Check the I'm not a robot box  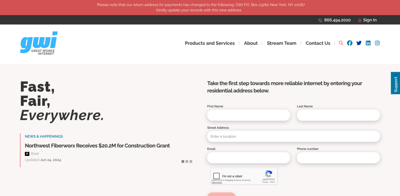click(x=217, y=176)
